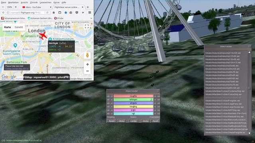The image size is (255, 143).
Task: Open Schaman Gerbert bookmark
Action: tap(40, 18)
